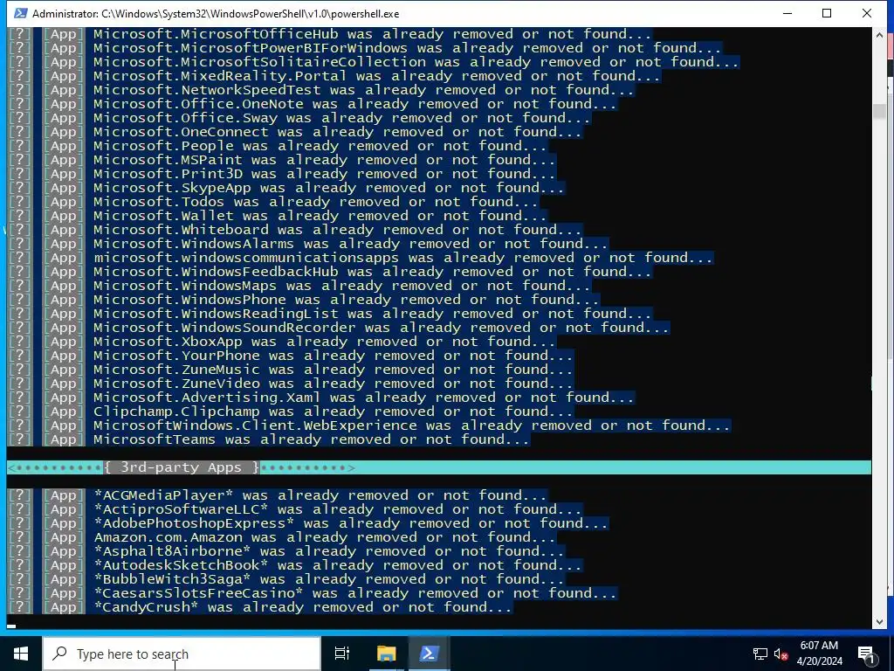This screenshot has width=894, height=671.
Task: Click the *Asphalt8Airborne* line
Action: (286, 551)
